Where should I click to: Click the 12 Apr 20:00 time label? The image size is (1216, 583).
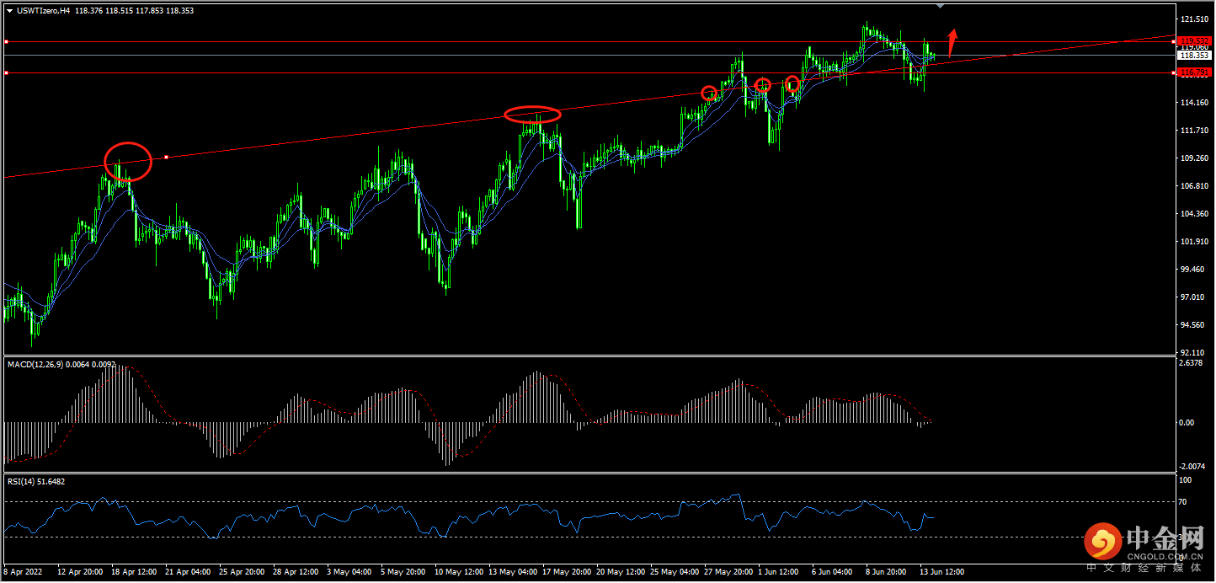point(80,571)
